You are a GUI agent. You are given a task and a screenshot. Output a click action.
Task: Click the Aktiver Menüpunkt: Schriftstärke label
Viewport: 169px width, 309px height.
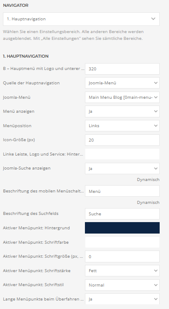click(x=37, y=270)
